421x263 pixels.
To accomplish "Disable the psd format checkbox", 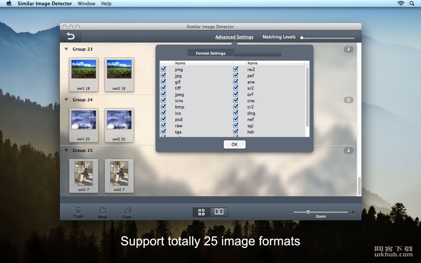I will 163,119.
